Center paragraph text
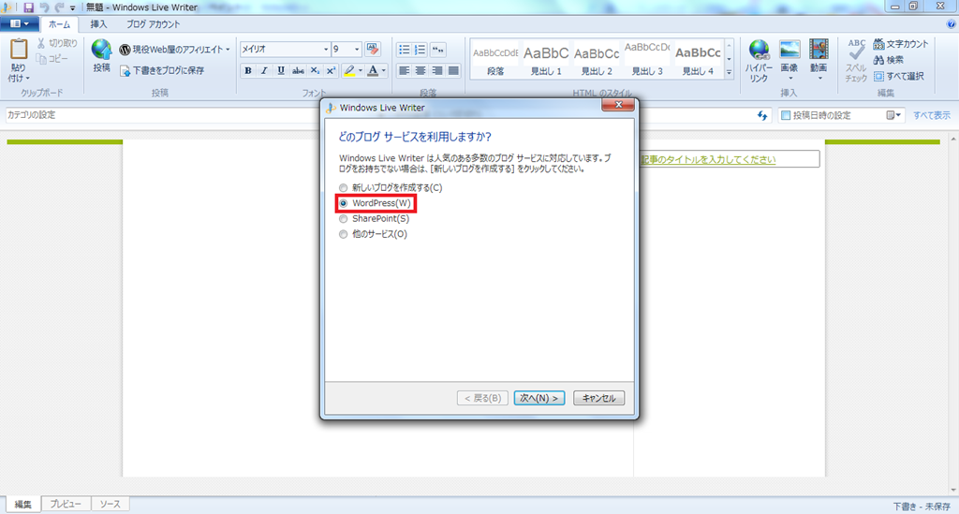The image size is (959, 514). (420, 71)
